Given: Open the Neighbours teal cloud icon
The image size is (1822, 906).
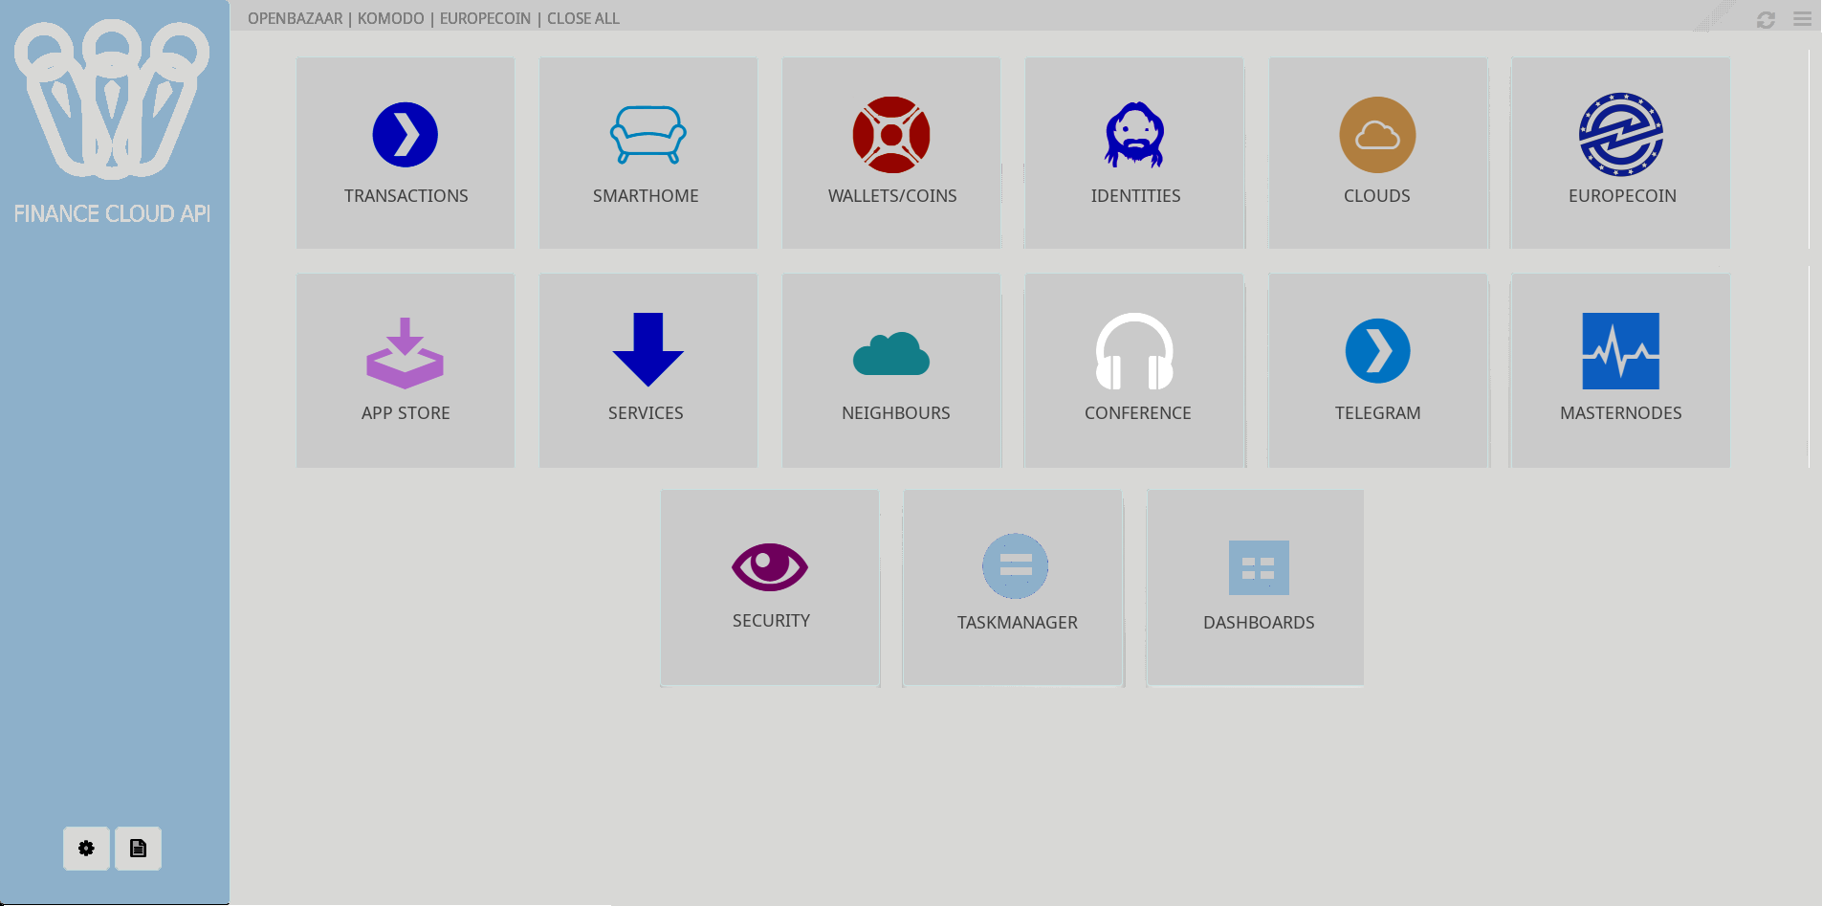Looking at the screenshot, I should point(891,353).
